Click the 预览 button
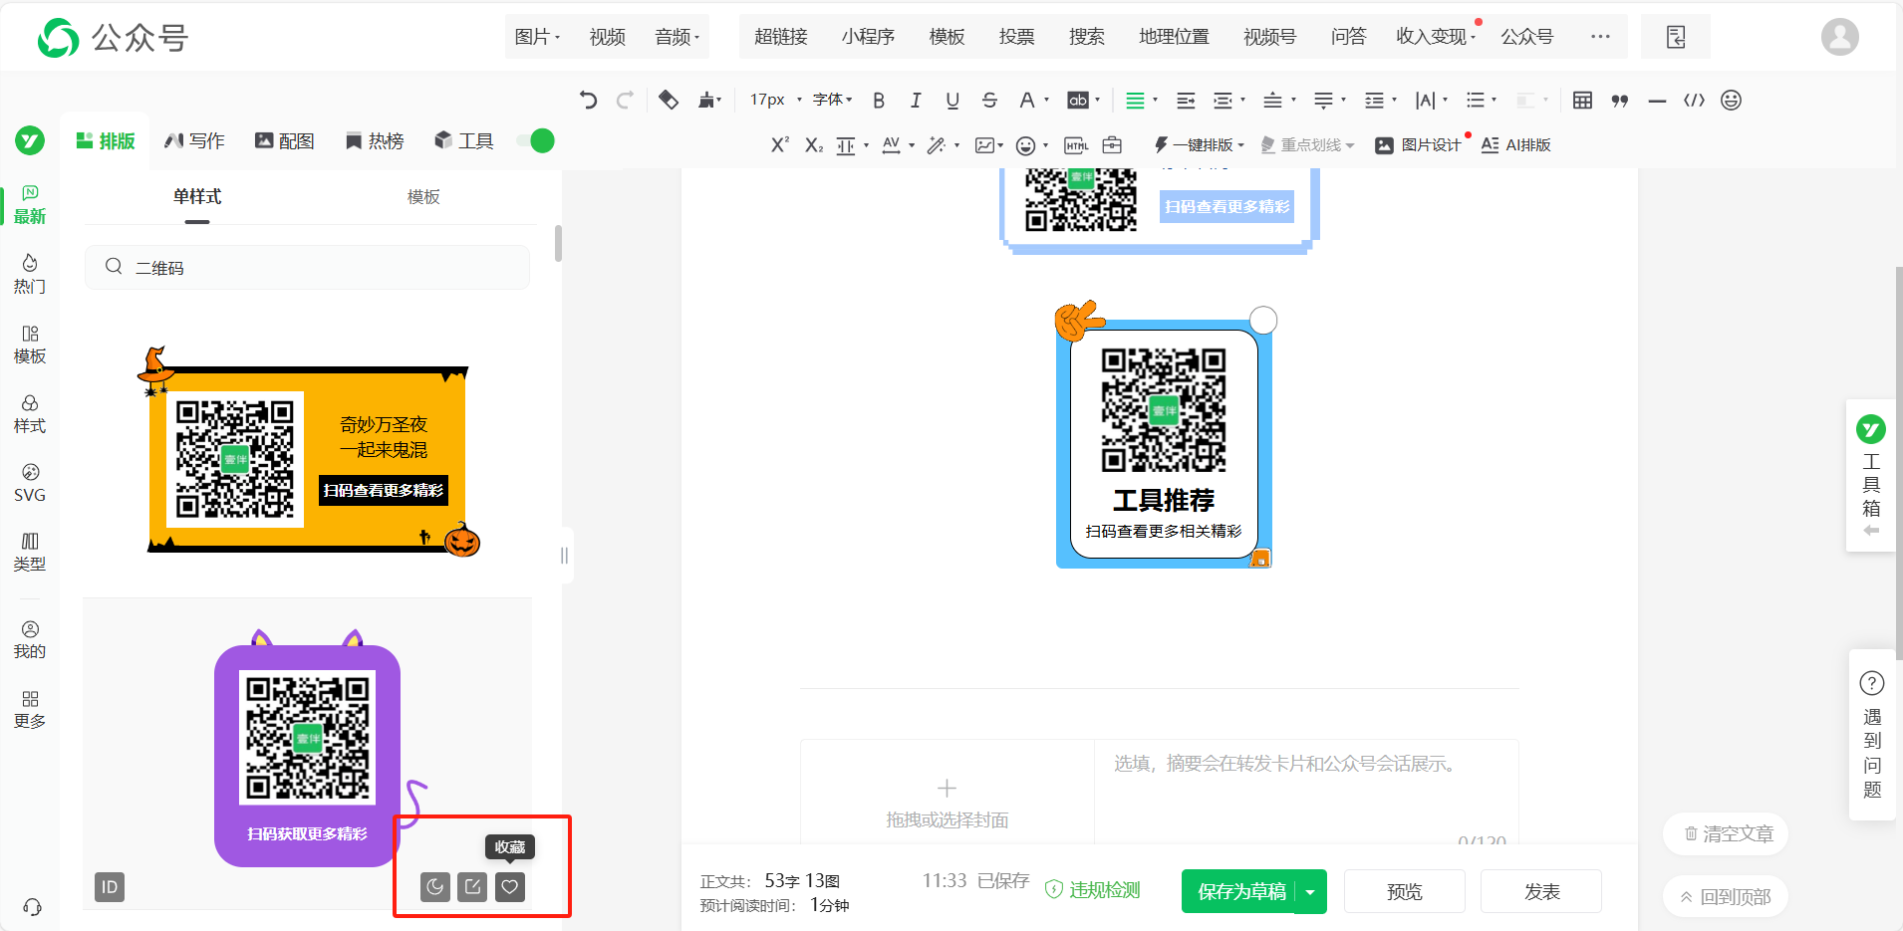1903x931 pixels. (1405, 892)
